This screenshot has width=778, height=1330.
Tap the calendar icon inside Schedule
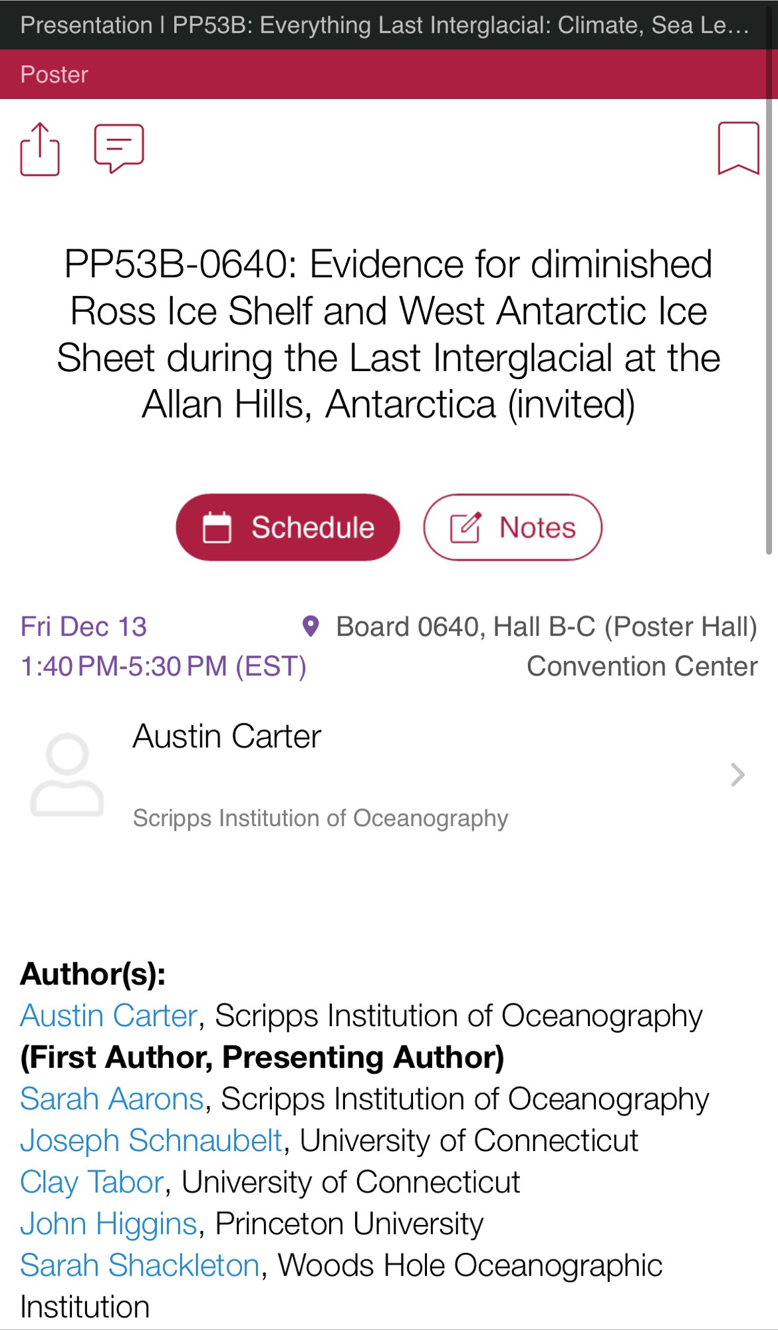(217, 527)
